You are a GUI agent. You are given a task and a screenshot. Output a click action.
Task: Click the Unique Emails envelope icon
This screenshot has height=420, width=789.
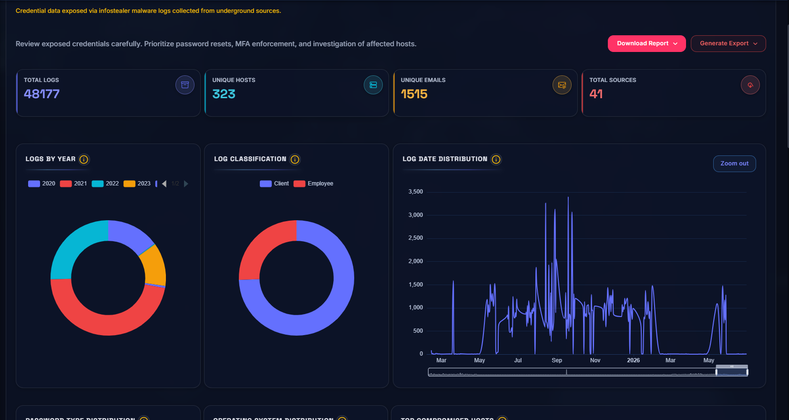pyautogui.click(x=562, y=85)
